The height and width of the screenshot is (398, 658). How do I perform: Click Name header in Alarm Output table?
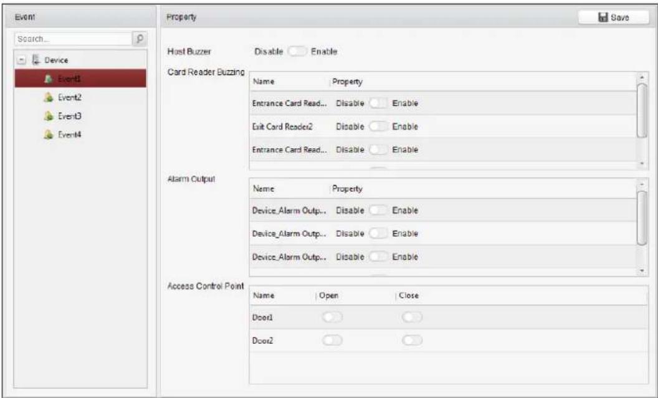click(264, 189)
